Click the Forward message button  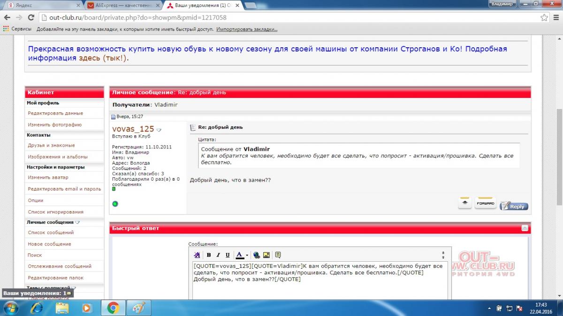pos(486,203)
